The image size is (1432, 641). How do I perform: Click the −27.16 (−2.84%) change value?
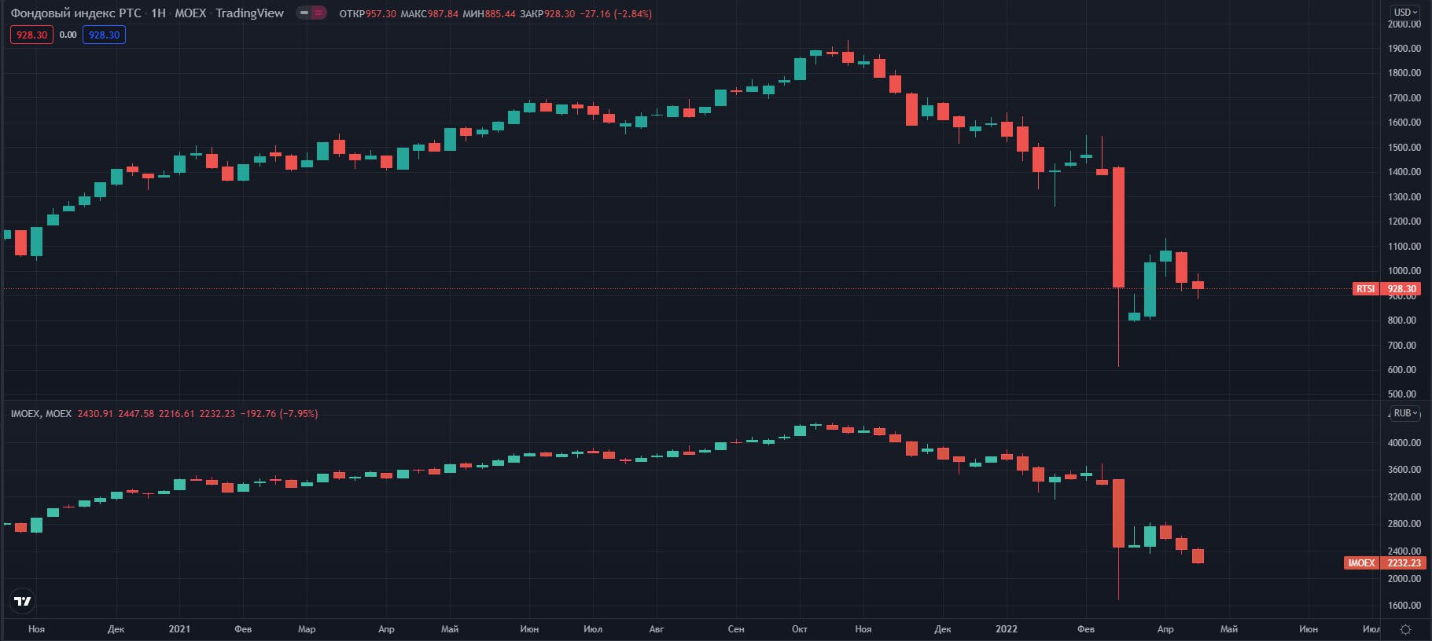[x=616, y=13]
